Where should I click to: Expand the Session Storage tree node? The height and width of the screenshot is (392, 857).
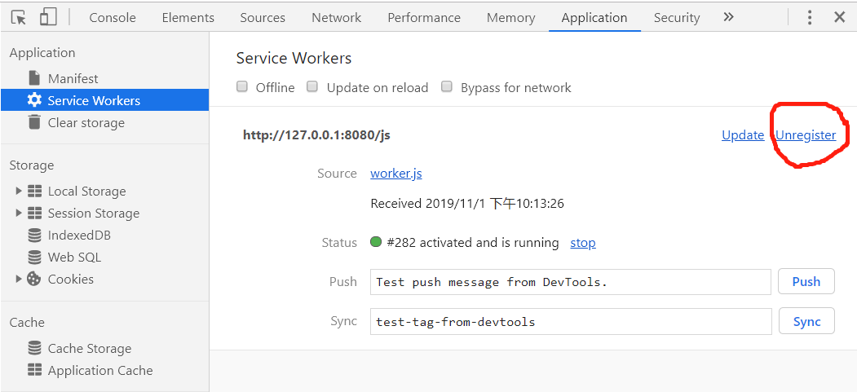(19, 213)
